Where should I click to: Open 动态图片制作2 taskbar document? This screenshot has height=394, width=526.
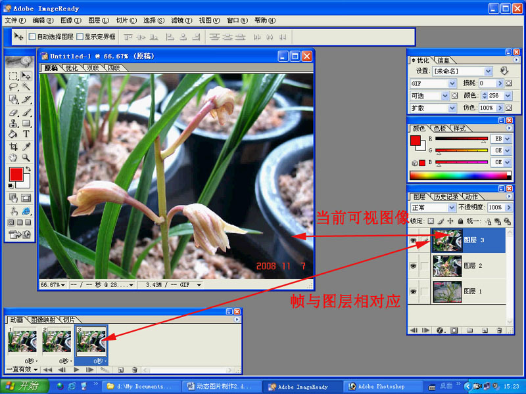click(x=222, y=386)
